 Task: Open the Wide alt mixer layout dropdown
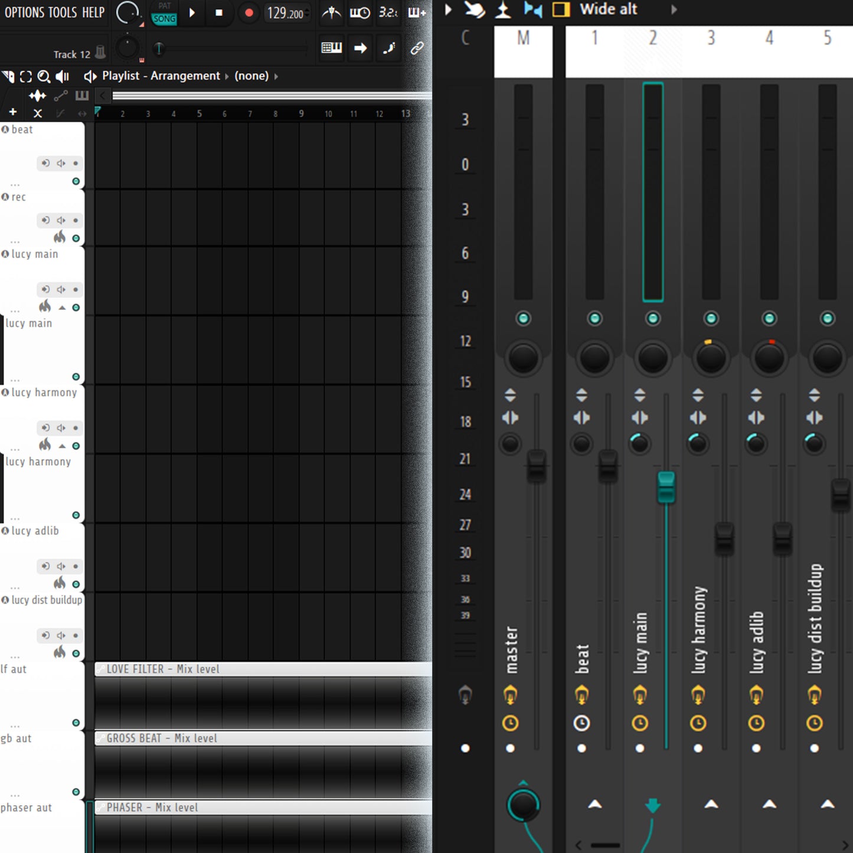coord(629,9)
